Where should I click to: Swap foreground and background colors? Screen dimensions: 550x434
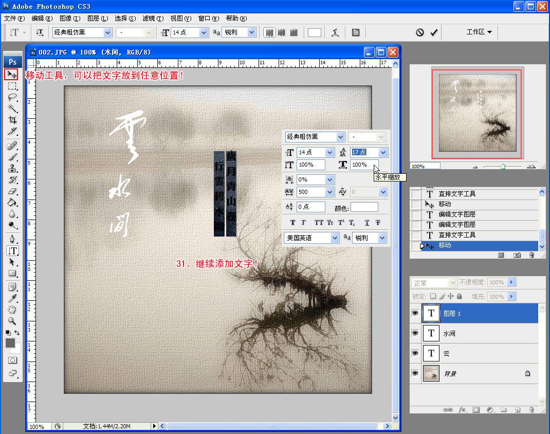click(17, 333)
